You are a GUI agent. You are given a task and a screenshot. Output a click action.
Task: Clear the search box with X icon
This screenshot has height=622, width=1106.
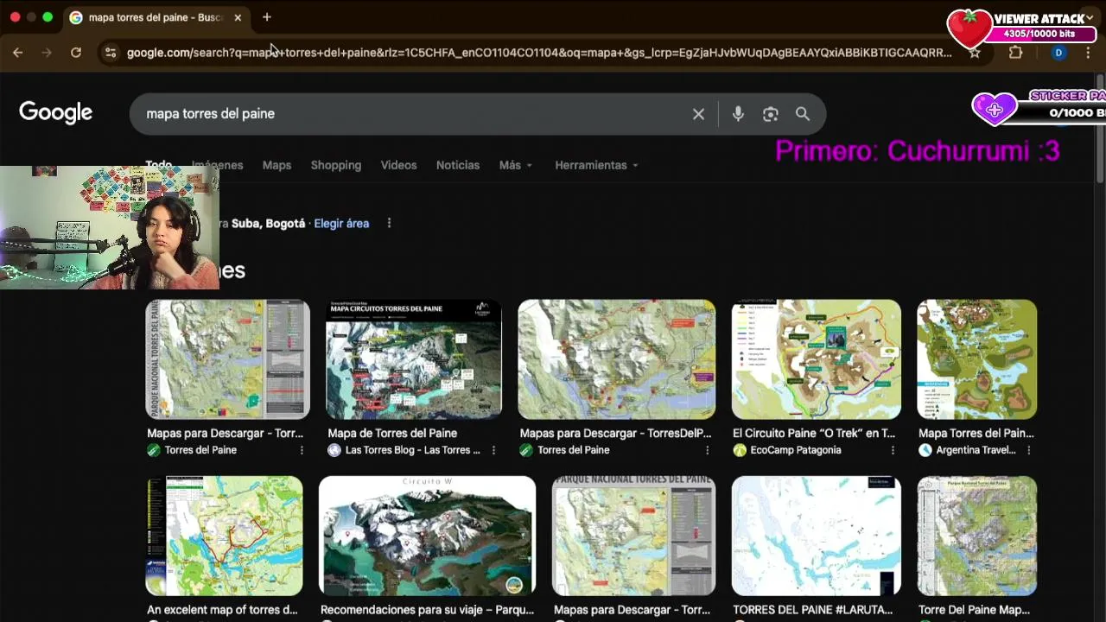pos(698,114)
